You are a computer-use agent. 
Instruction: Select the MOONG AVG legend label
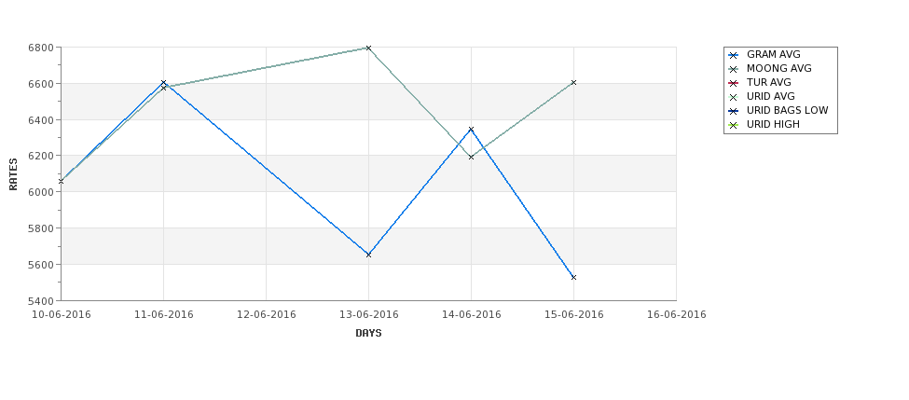click(x=779, y=68)
